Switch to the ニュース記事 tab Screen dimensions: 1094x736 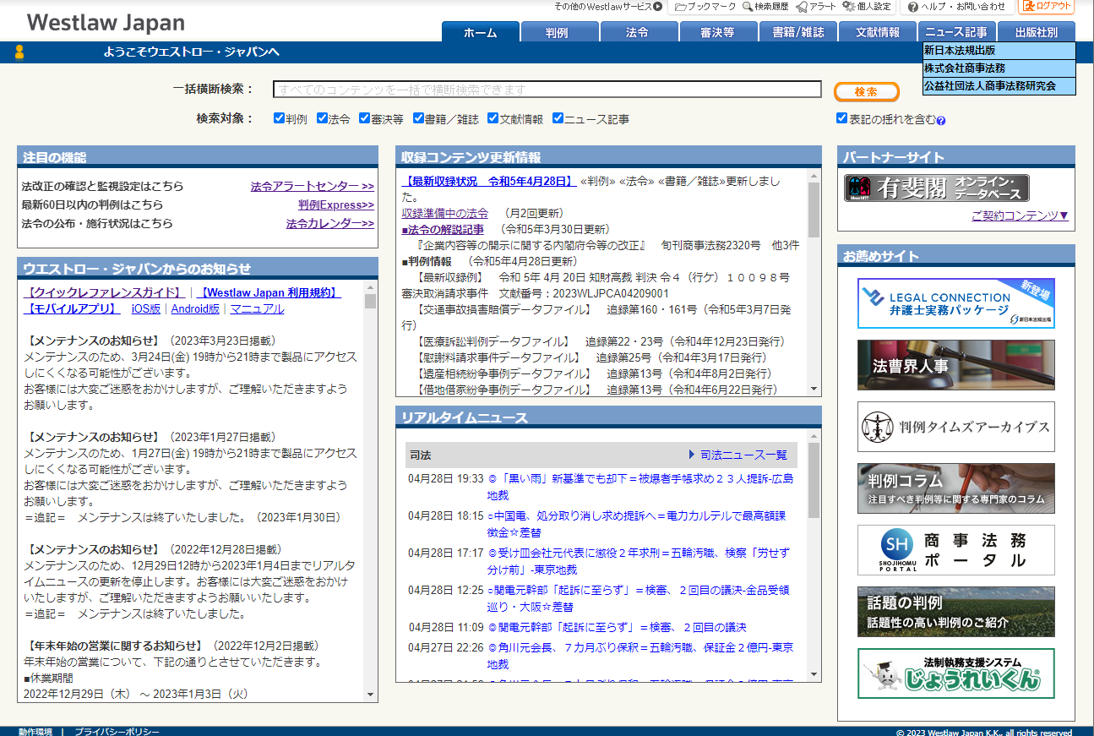pos(956,32)
